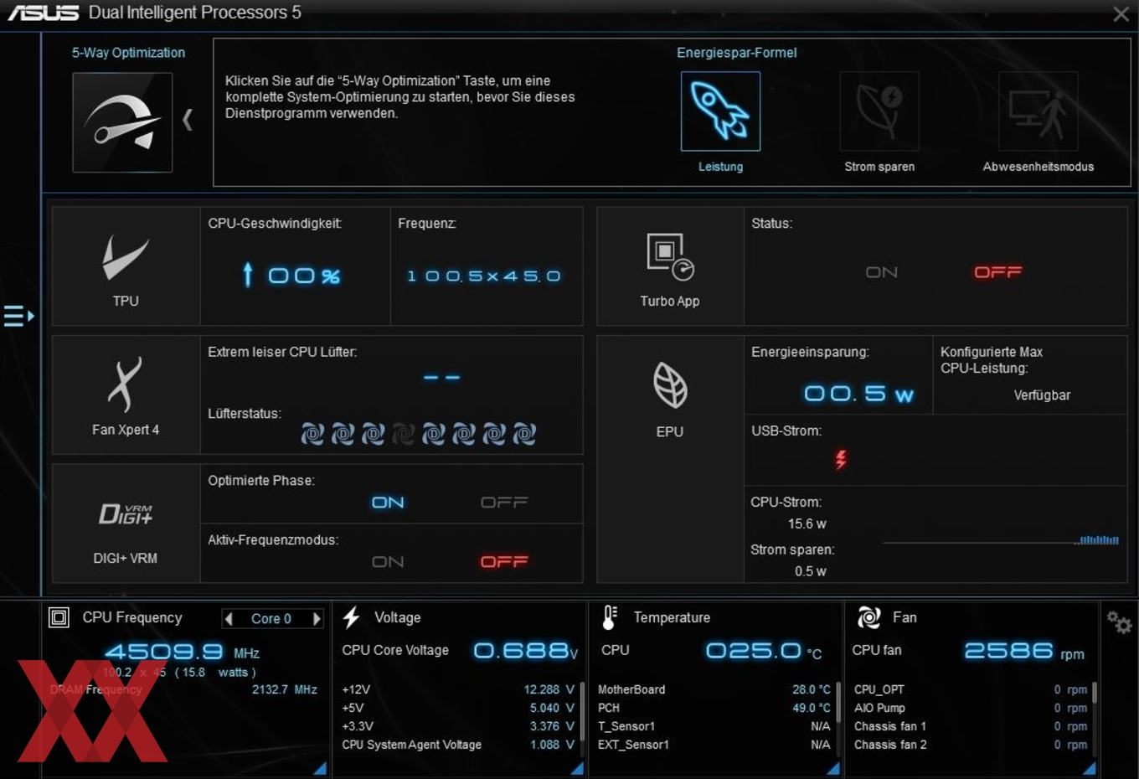Screen dimensions: 1139x779
Task: Open the monitor settings gear icon
Action: [1119, 622]
